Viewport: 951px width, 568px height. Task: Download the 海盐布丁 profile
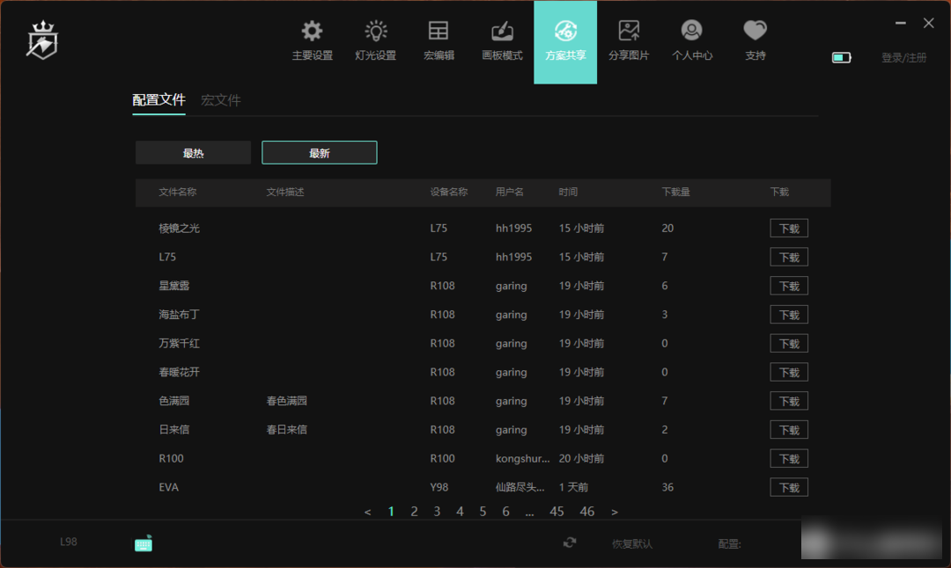pyautogui.click(x=788, y=315)
